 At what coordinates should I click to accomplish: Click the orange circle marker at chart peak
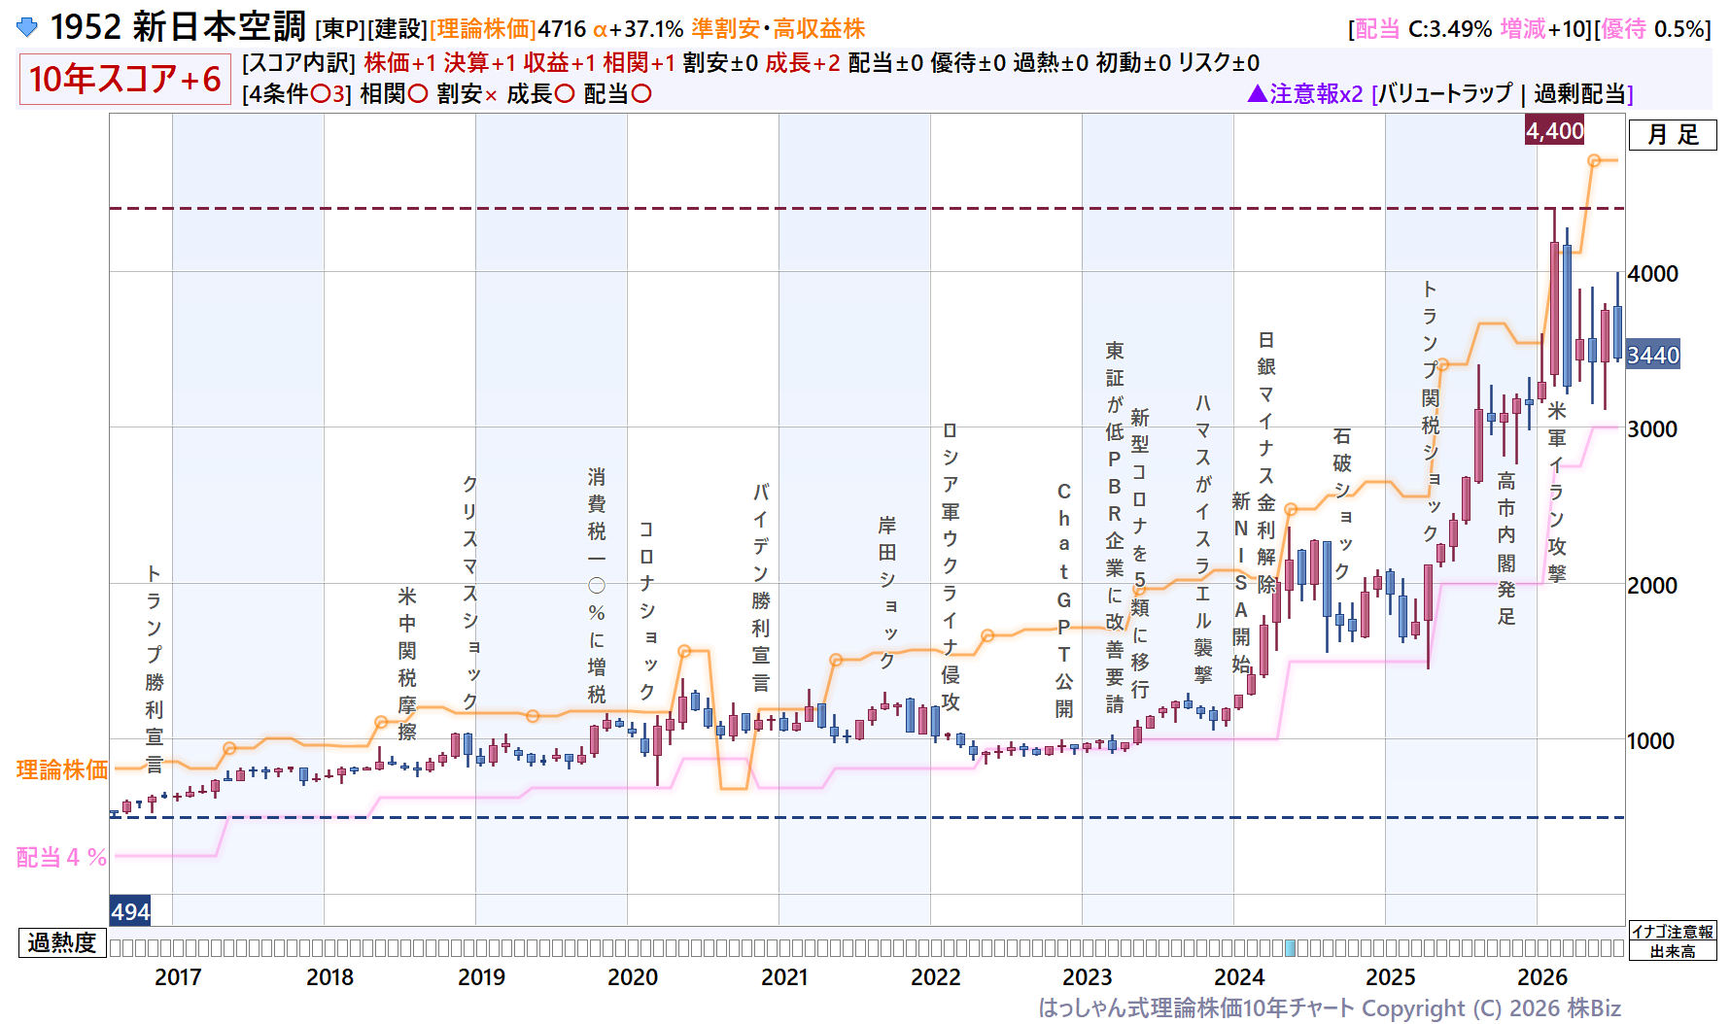pyautogui.click(x=1594, y=160)
